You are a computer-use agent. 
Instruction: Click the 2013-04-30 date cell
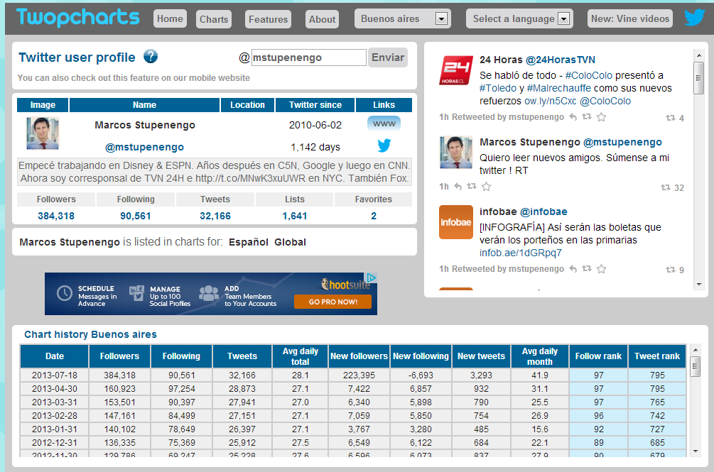pyautogui.click(x=55, y=389)
